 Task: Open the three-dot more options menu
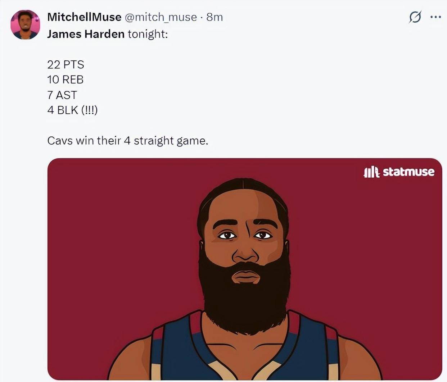[x=435, y=17]
